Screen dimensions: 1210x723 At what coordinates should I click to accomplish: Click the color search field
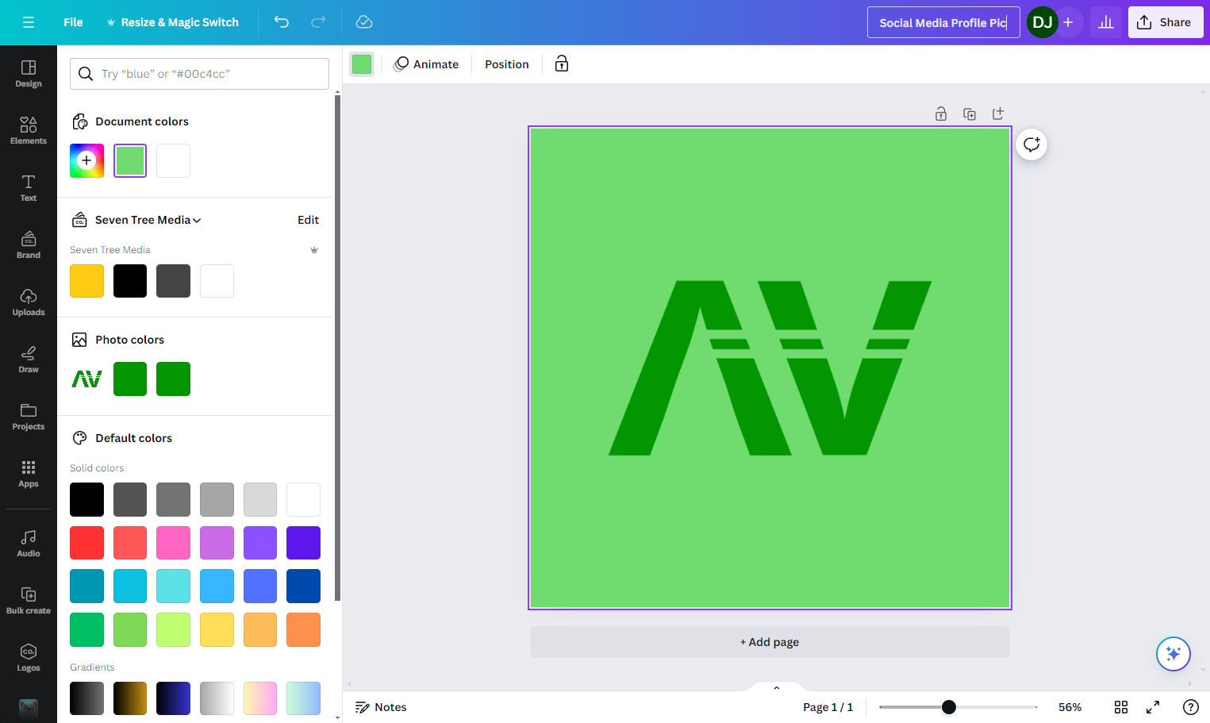coord(199,74)
